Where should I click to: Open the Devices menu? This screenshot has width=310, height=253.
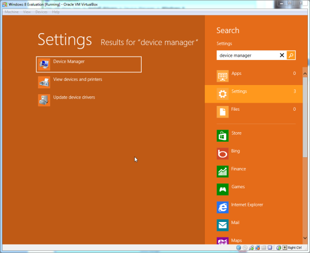tap(41, 12)
